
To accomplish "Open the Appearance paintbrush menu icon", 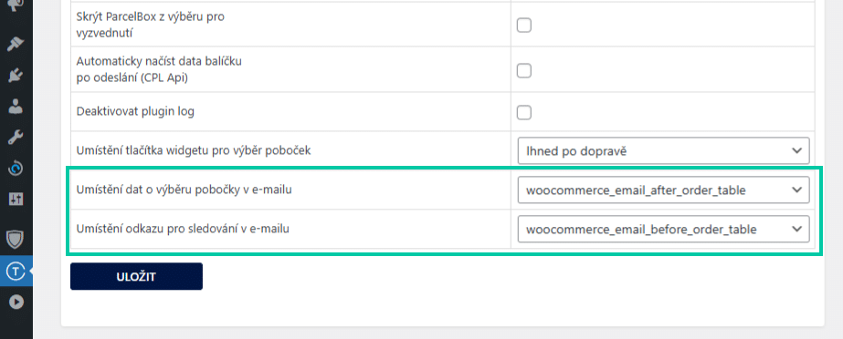I will point(16,44).
